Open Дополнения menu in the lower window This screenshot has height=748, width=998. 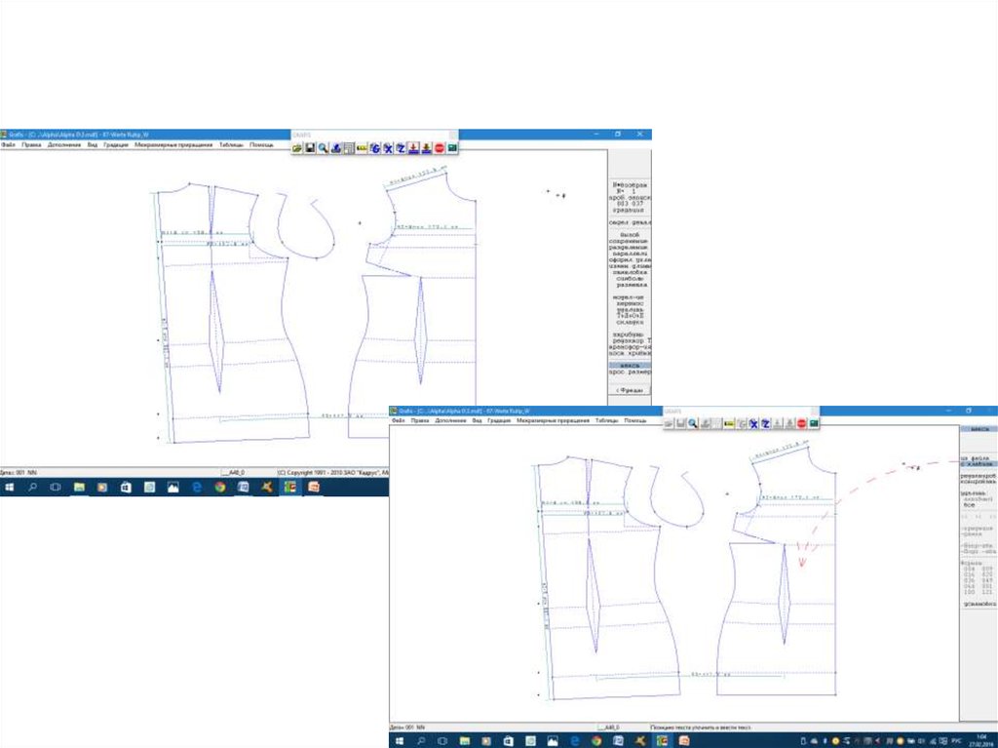pyautogui.click(x=450, y=420)
